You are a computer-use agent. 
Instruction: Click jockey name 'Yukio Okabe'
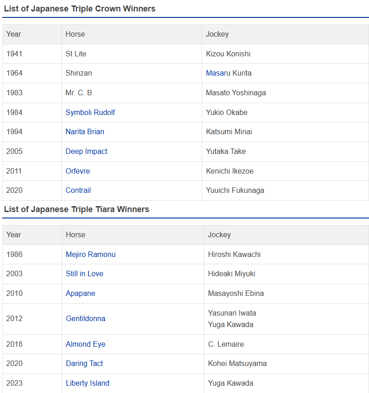tap(226, 112)
